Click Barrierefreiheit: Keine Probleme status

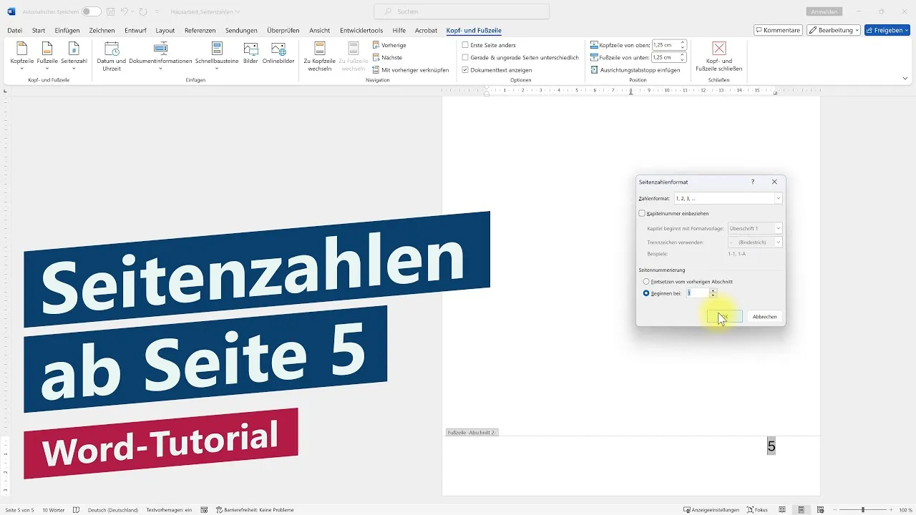[x=255, y=510]
